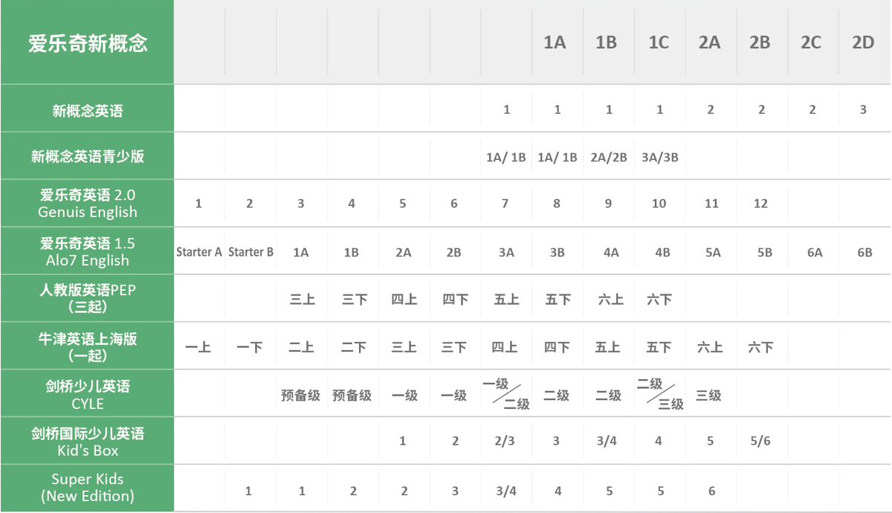Click the 1C column header
The image size is (892, 513).
(x=659, y=42)
